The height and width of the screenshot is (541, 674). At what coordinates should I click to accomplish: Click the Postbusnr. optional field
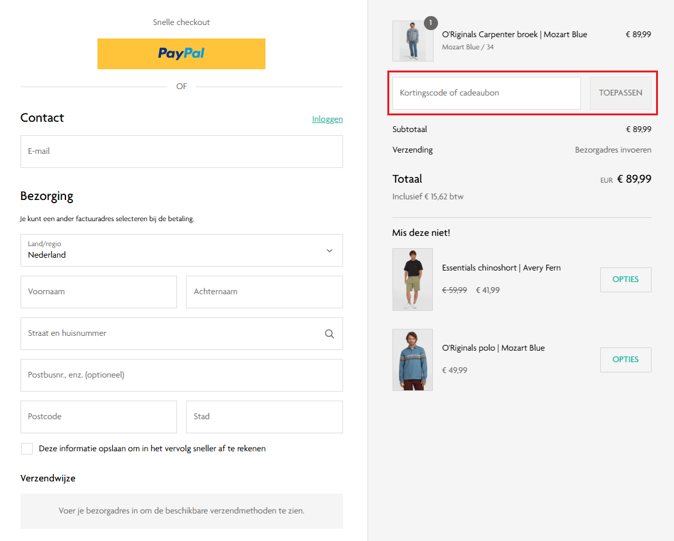181,376
